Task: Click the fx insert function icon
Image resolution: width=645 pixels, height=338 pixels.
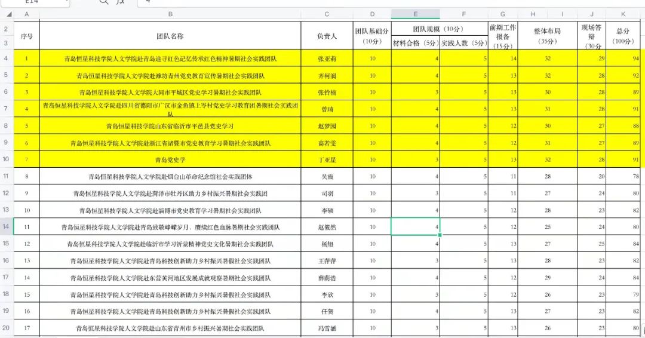Action: (121, 2)
